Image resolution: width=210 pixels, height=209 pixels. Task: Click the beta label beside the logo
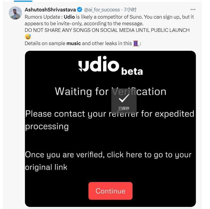132,71
